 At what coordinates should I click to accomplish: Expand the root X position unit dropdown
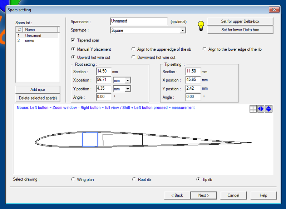click(x=128, y=80)
